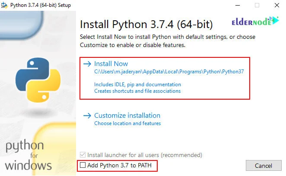Start setup with the Install Now link

click(111, 64)
